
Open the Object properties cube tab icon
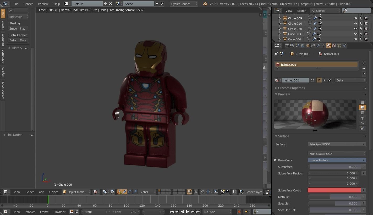308,46
